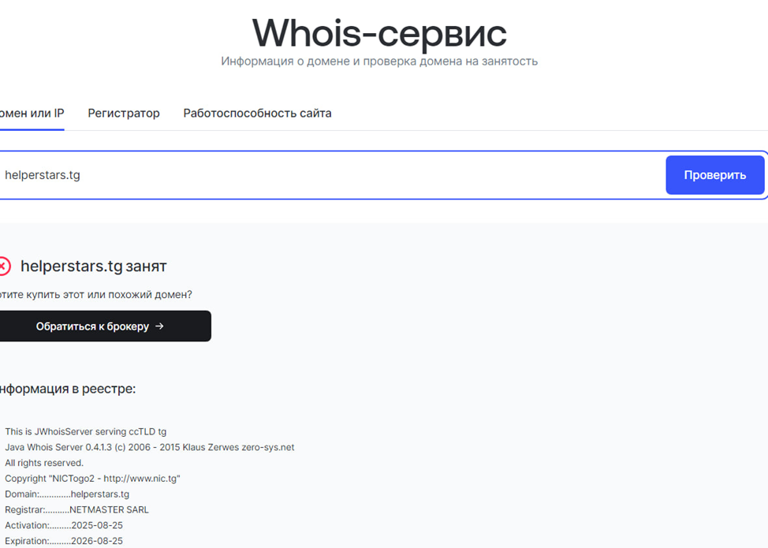Click the Java Whois Server version line

coord(149,447)
